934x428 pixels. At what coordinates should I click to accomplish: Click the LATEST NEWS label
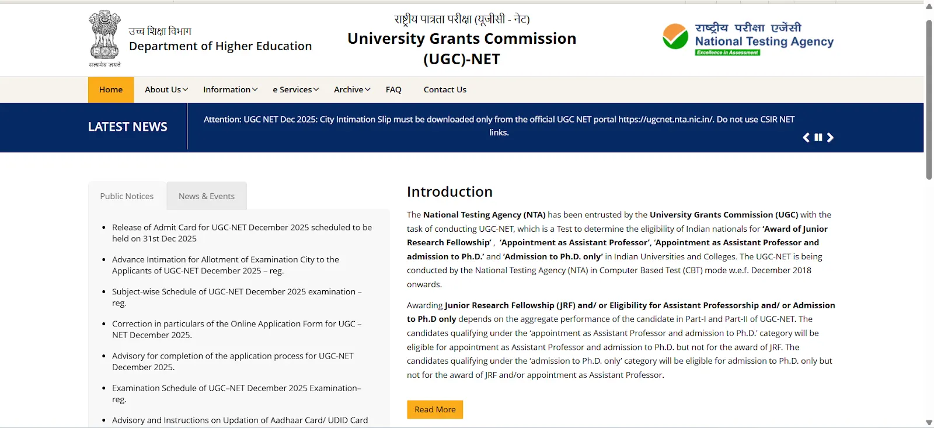click(x=128, y=127)
